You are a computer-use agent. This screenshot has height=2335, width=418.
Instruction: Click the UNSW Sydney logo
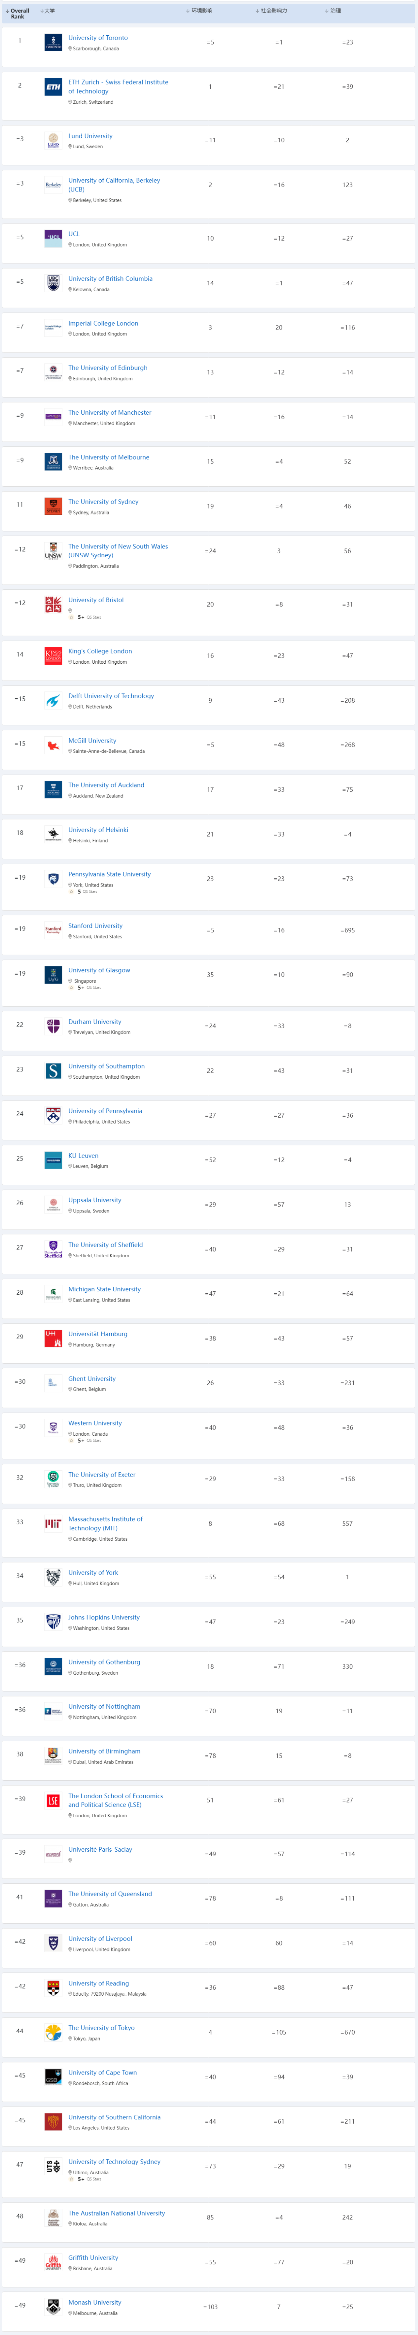pyautogui.click(x=53, y=551)
